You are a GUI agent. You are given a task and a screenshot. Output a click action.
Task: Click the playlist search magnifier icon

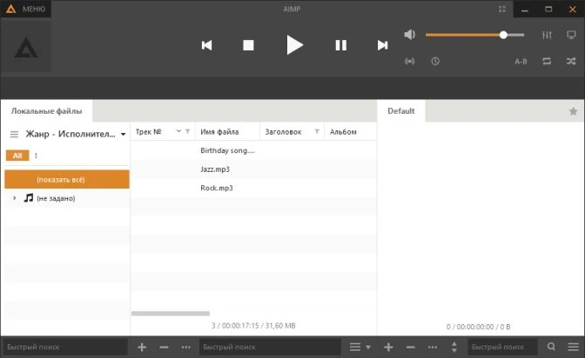click(551, 347)
